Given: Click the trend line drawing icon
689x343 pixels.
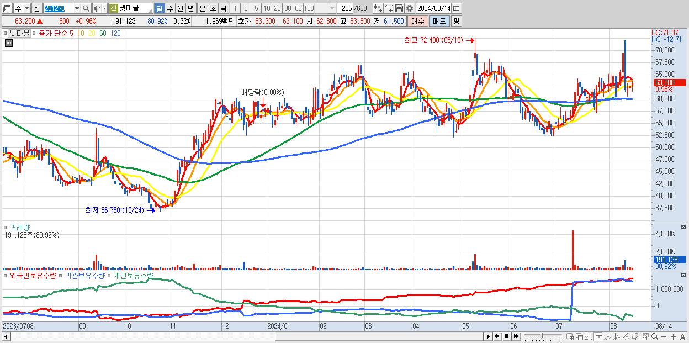Looking at the screenshot, I should pos(608,336).
